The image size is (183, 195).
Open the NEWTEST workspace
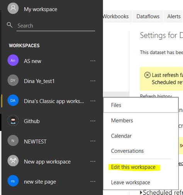(x=35, y=142)
